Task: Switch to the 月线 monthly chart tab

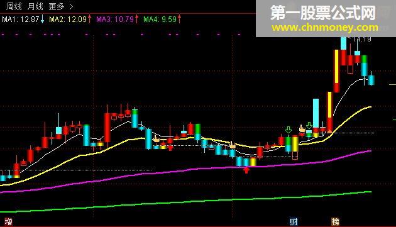Action: (35, 6)
